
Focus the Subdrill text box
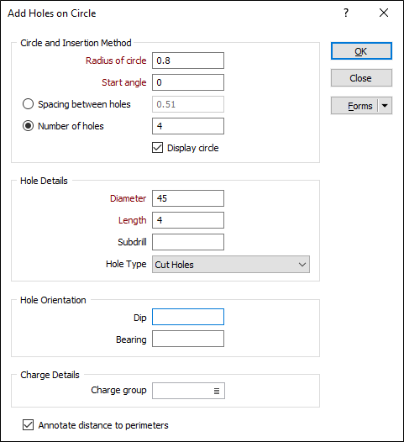tap(188, 242)
